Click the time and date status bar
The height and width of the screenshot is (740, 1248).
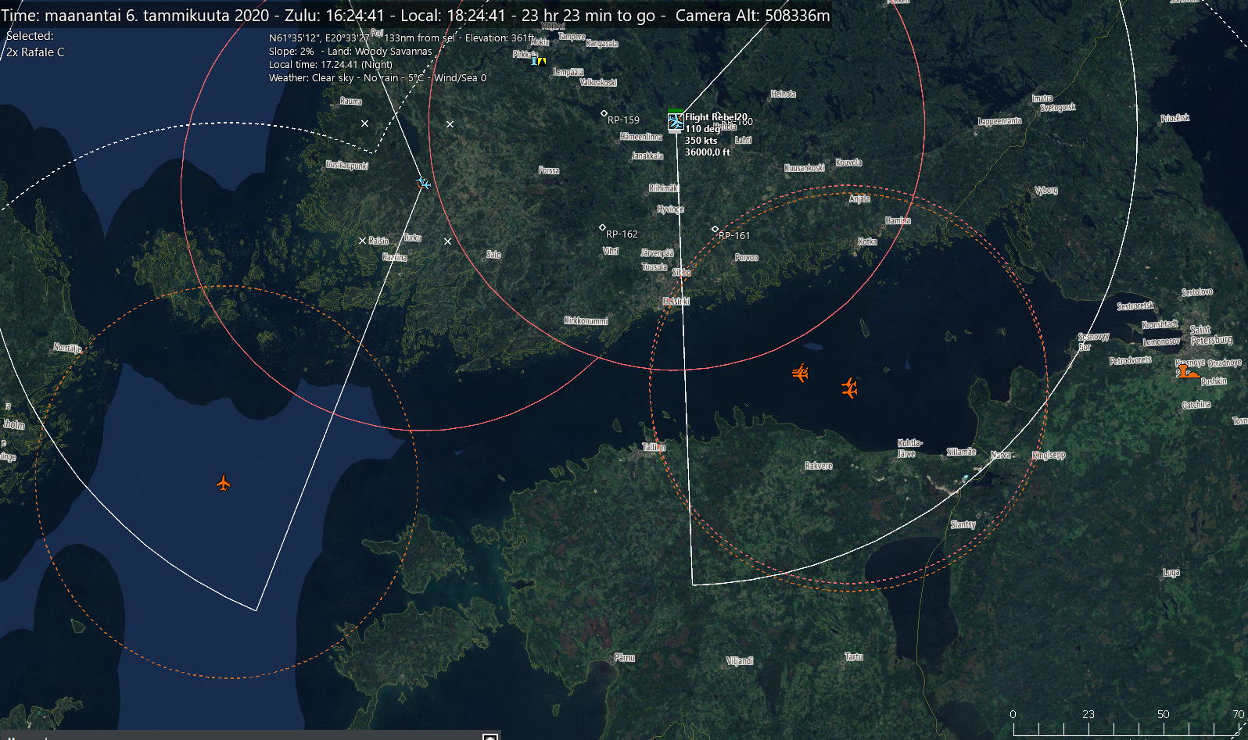click(x=415, y=16)
